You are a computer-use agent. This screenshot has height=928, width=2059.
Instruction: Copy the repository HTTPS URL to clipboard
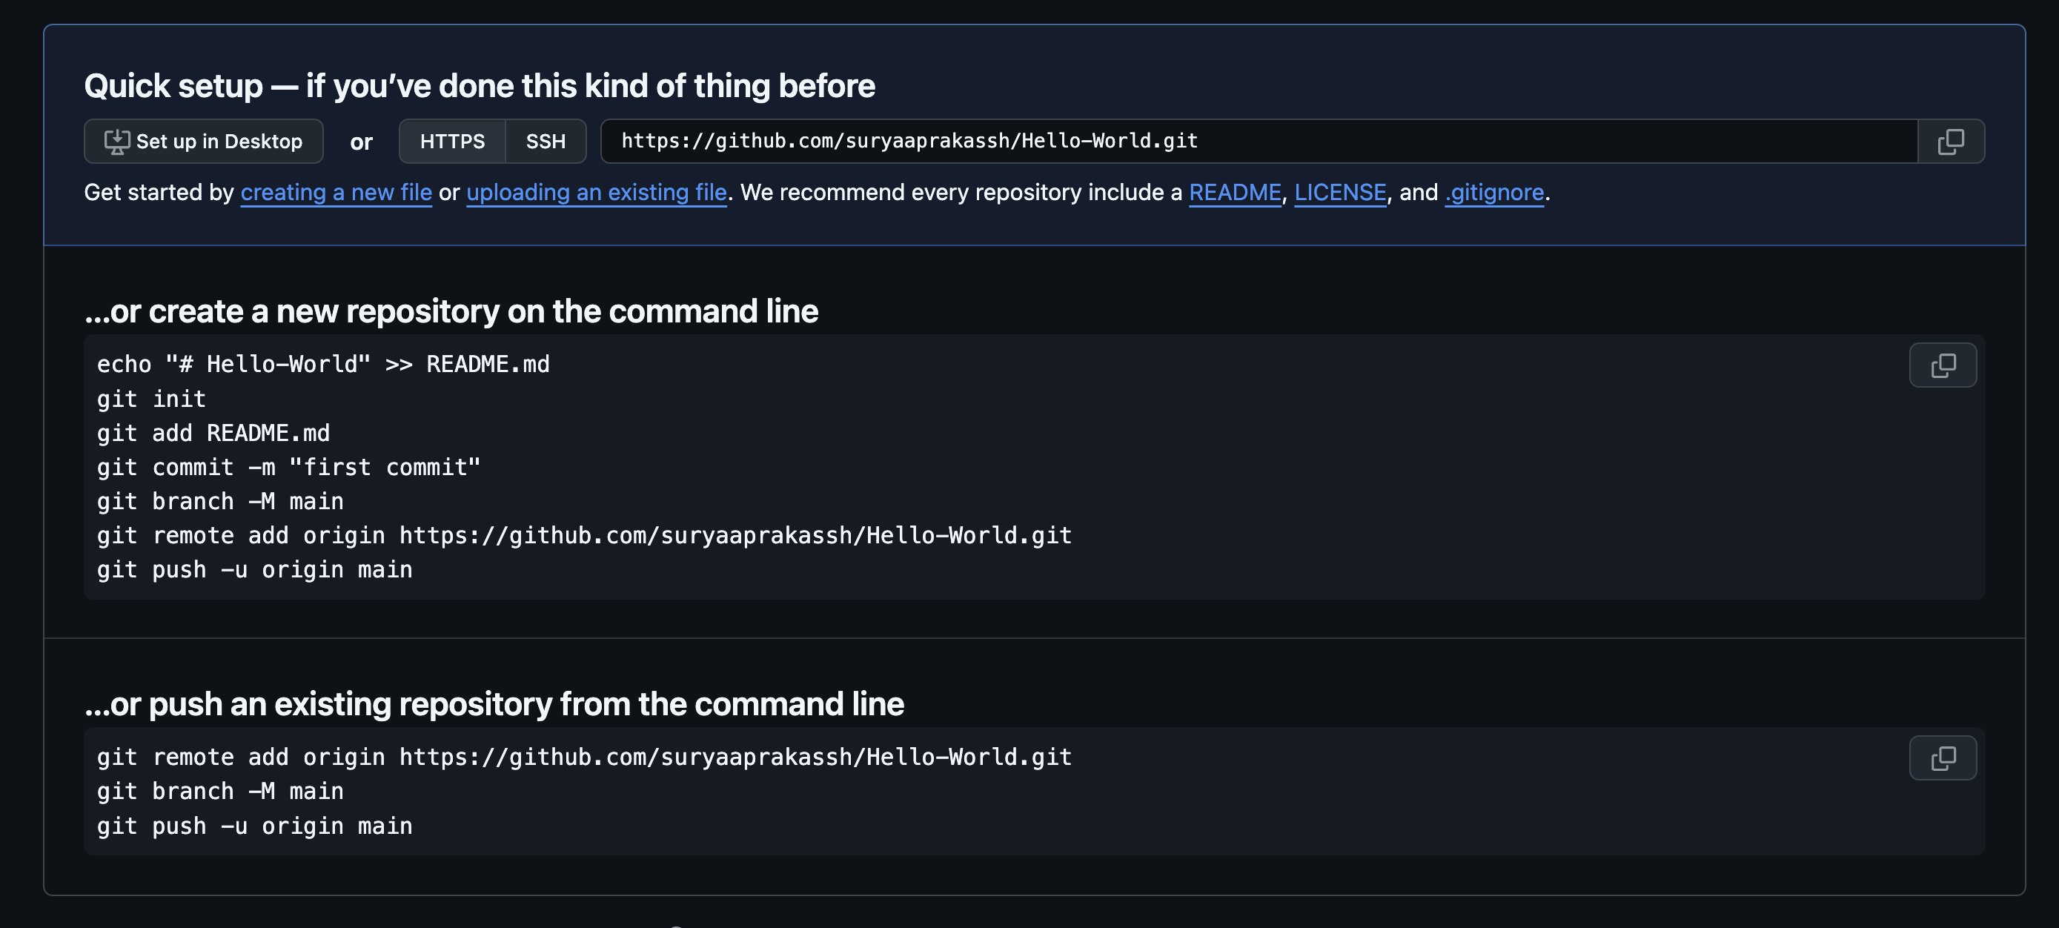click(x=1950, y=142)
